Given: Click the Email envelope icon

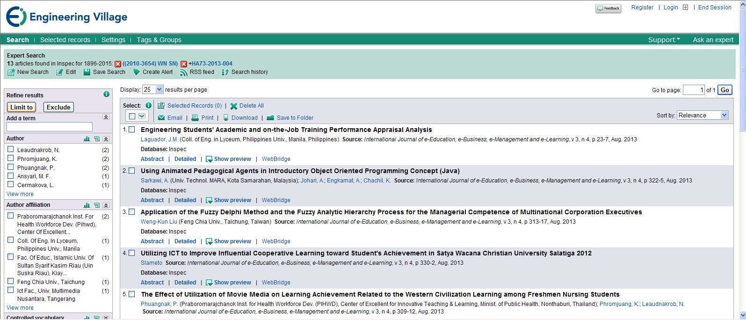Looking at the screenshot, I should coord(161,118).
